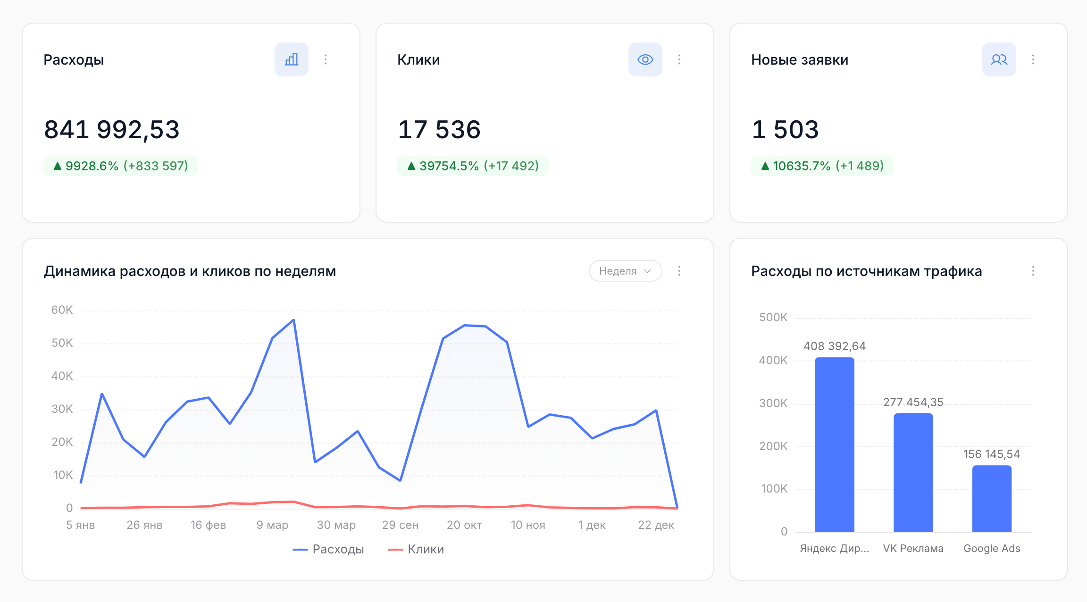Click the 156 145,54 bar label
The image size is (1087, 602).
pyautogui.click(x=992, y=454)
